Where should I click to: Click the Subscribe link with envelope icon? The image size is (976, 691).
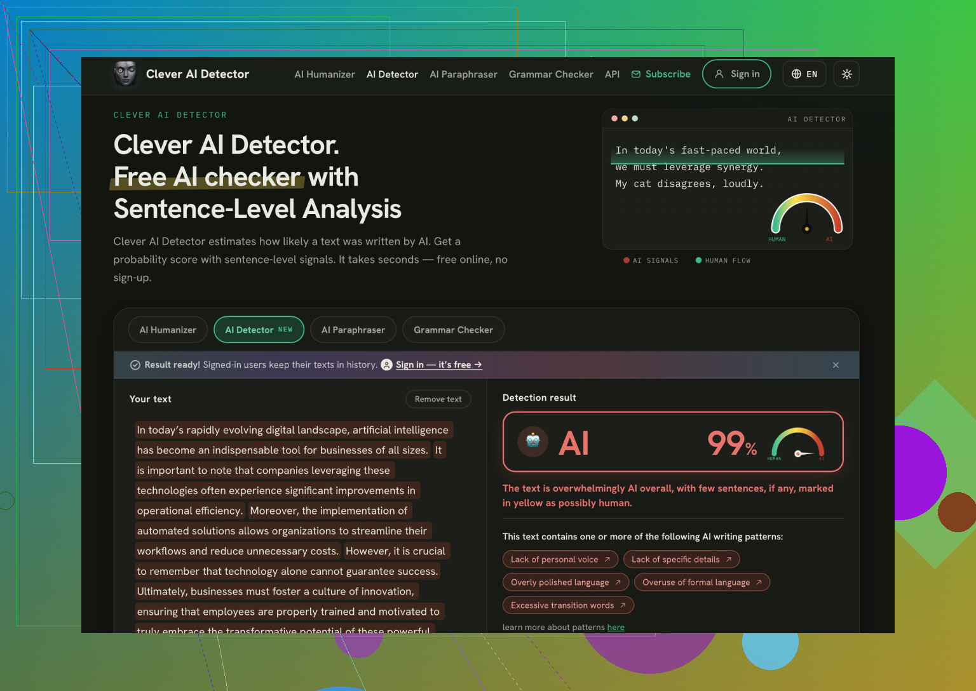coord(661,74)
